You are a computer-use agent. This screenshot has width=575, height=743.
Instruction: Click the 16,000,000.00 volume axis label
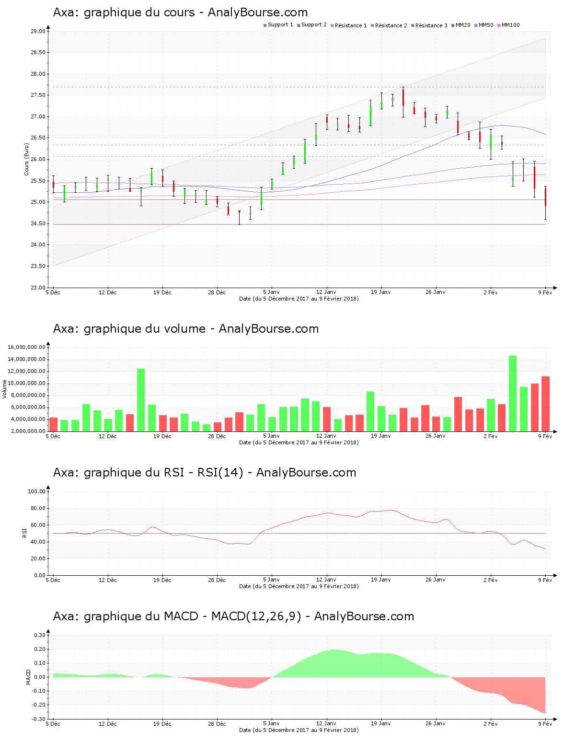(26, 347)
